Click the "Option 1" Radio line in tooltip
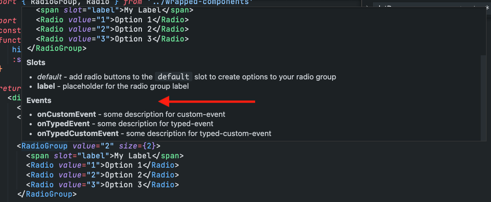 (112, 20)
